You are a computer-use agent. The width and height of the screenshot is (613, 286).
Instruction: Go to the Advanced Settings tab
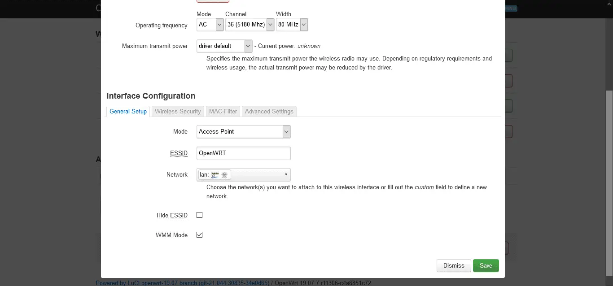(x=269, y=111)
